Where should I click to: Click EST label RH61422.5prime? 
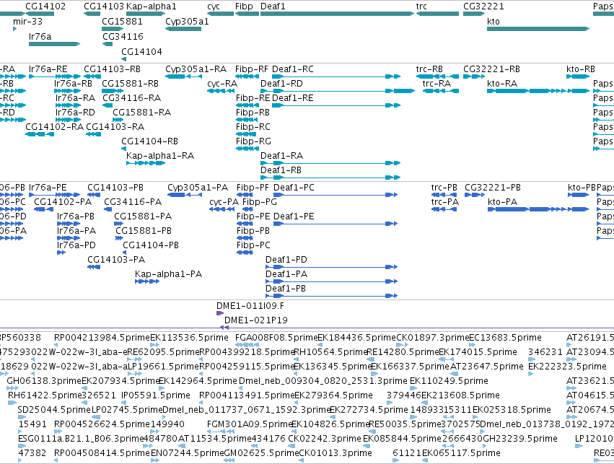coord(45,395)
